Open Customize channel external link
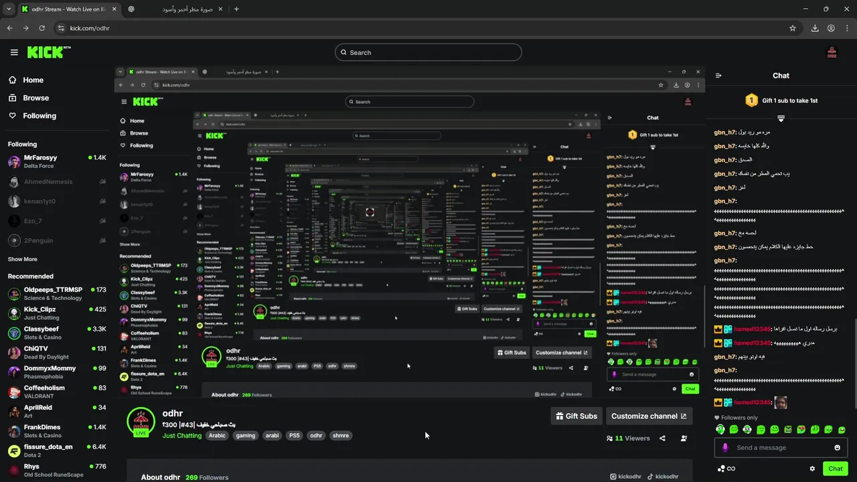Viewport: 857px width, 482px height. pos(649,416)
